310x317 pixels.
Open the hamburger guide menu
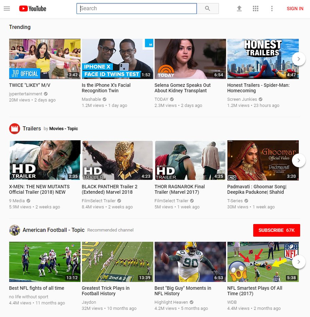pyautogui.click(x=7, y=9)
